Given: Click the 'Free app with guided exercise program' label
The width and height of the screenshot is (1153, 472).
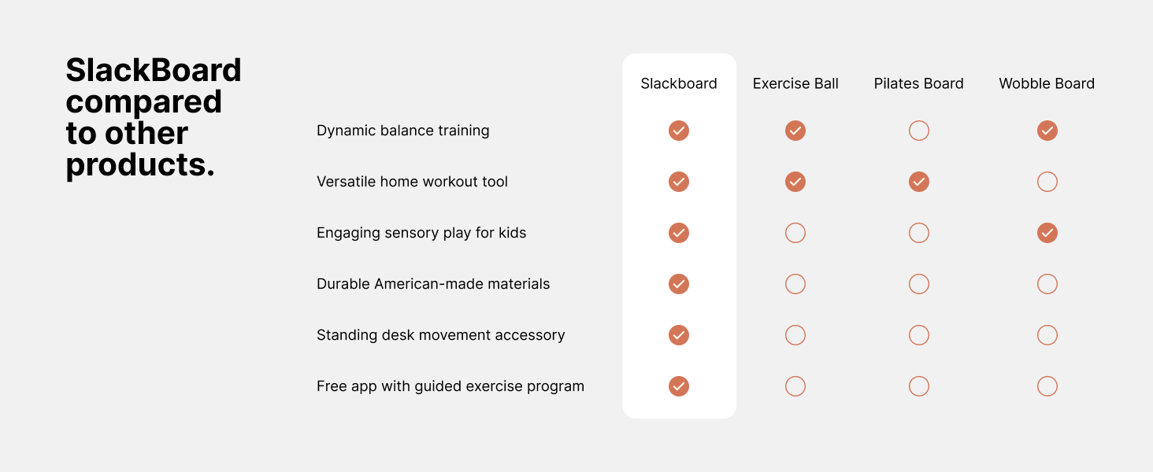Looking at the screenshot, I should click(x=450, y=386).
